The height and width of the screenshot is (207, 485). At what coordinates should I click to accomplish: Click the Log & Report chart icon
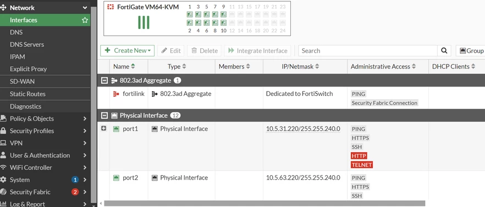[3, 204]
